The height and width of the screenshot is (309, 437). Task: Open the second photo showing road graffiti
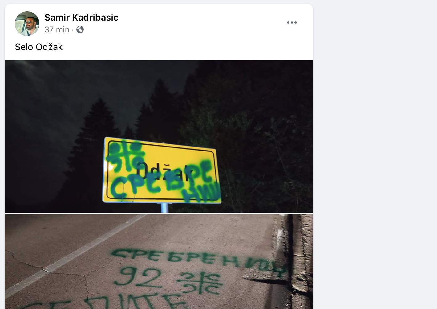159,261
